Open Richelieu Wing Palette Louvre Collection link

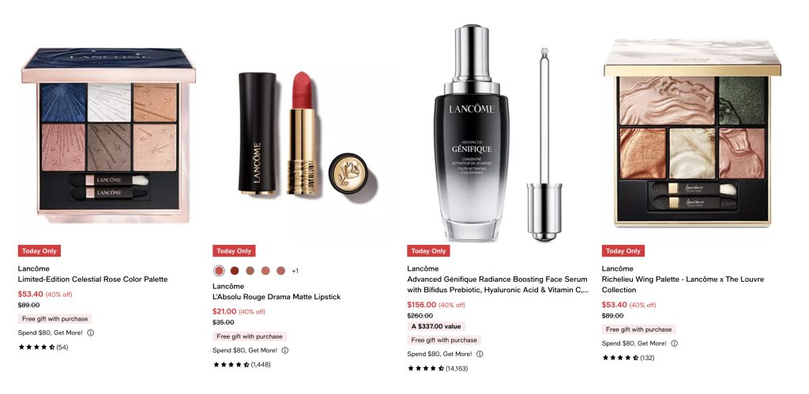683,285
